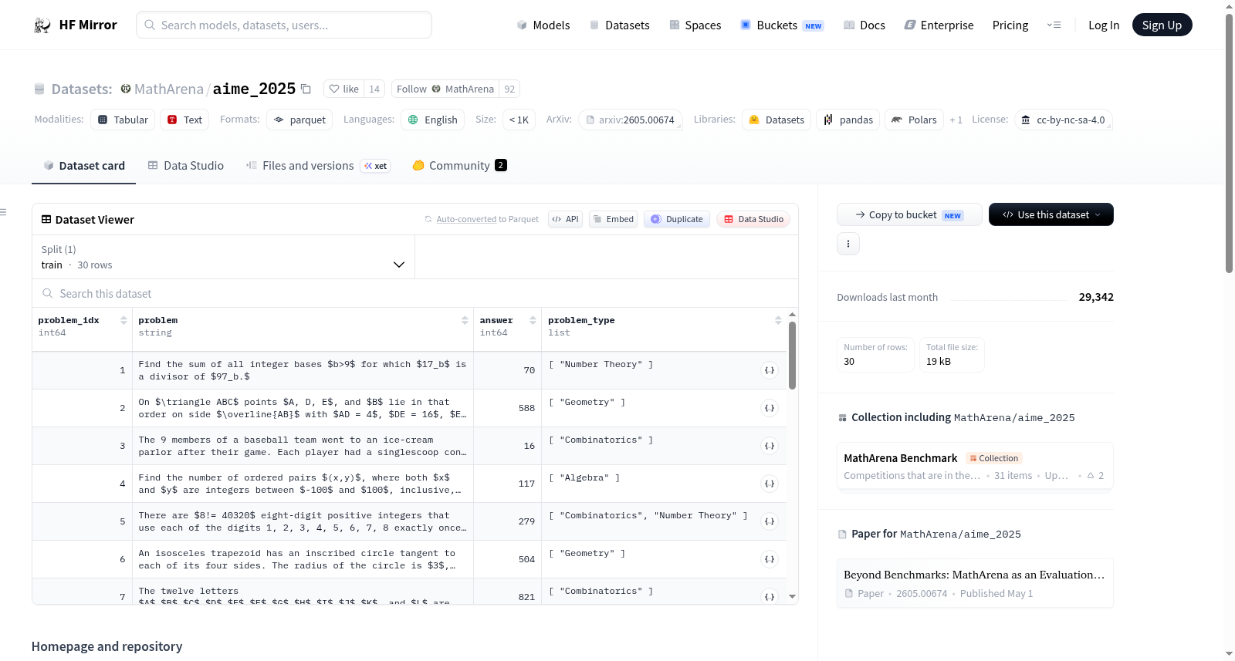Open the train split dropdown

[223, 257]
